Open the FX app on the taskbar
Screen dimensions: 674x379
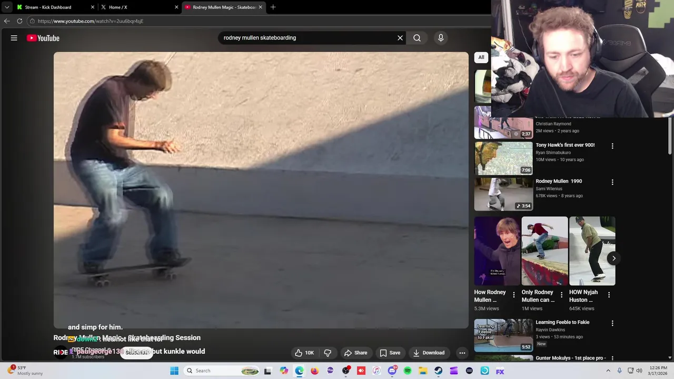500,371
